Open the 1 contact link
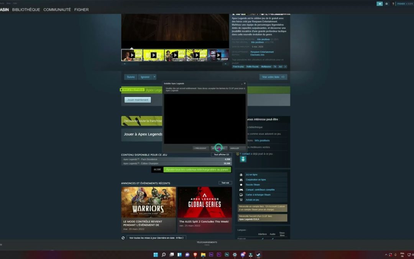 tap(245, 154)
